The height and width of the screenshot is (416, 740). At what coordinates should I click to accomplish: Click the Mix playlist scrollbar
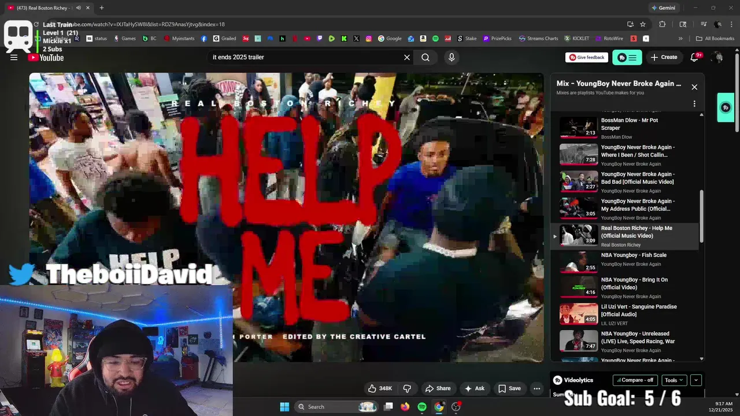coord(702,217)
